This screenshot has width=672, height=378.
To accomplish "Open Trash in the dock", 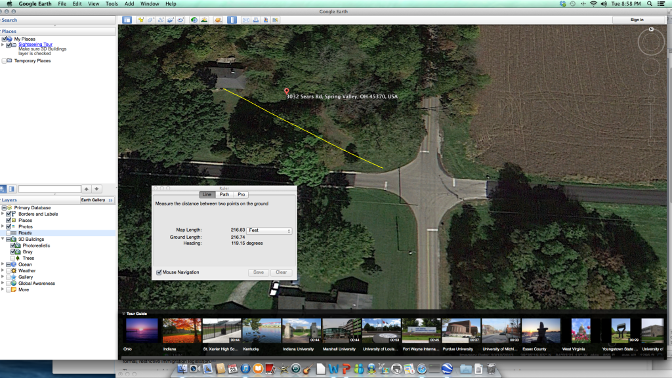I will 491,369.
